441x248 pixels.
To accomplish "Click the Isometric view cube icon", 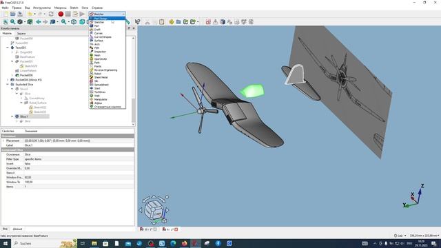I will coord(74,21).
